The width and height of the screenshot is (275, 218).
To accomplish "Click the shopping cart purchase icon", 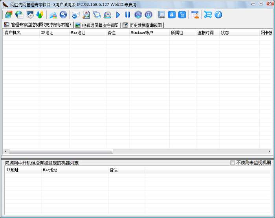I will tap(208, 15).
